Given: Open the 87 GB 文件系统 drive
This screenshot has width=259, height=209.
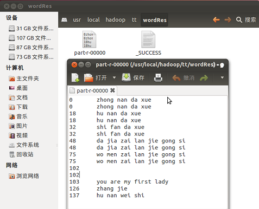Looking at the screenshot, I should (x=31, y=47).
